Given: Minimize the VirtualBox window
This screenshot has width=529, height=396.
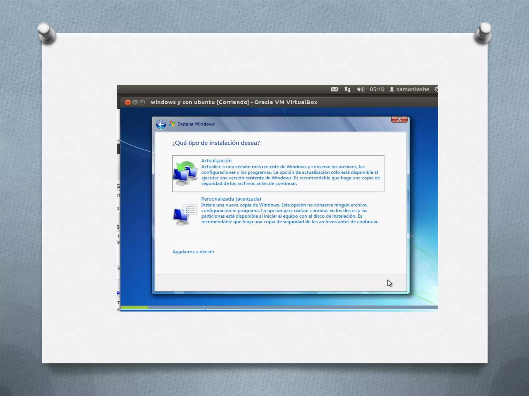Looking at the screenshot, I should point(135,102).
